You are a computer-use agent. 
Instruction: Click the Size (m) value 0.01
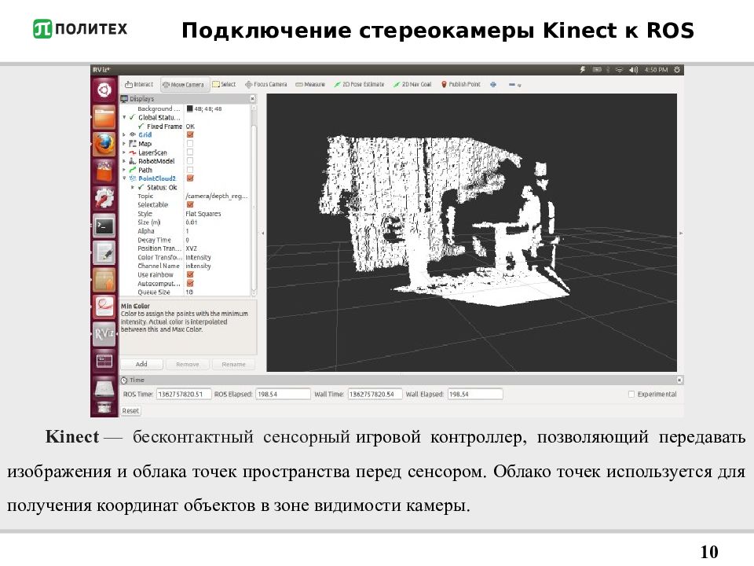click(192, 222)
